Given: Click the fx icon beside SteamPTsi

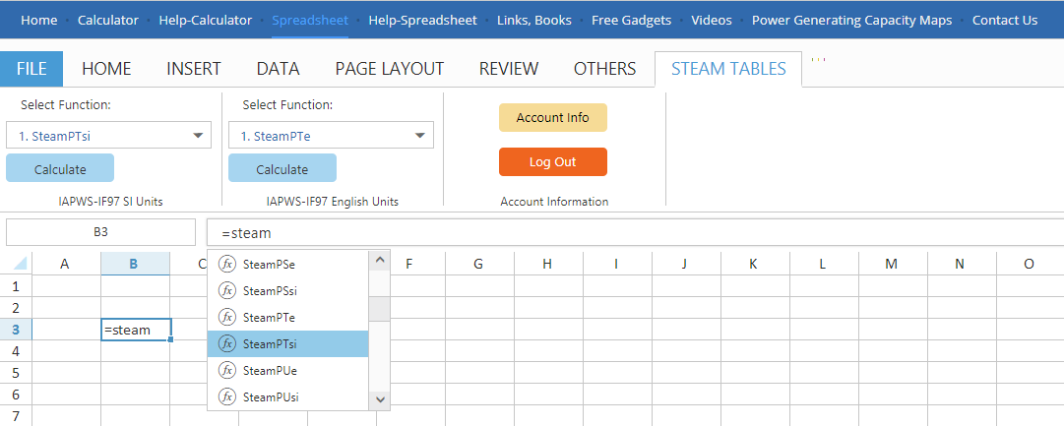Looking at the screenshot, I should 227,343.
